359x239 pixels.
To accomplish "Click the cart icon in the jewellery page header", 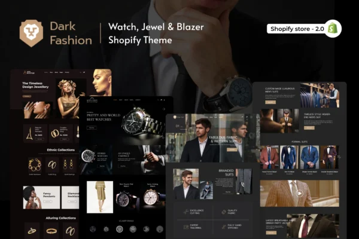I will pos(84,72).
